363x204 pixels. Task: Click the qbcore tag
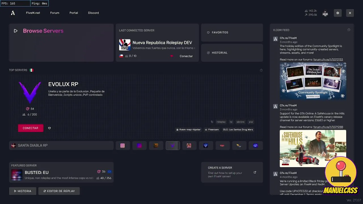(240, 122)
